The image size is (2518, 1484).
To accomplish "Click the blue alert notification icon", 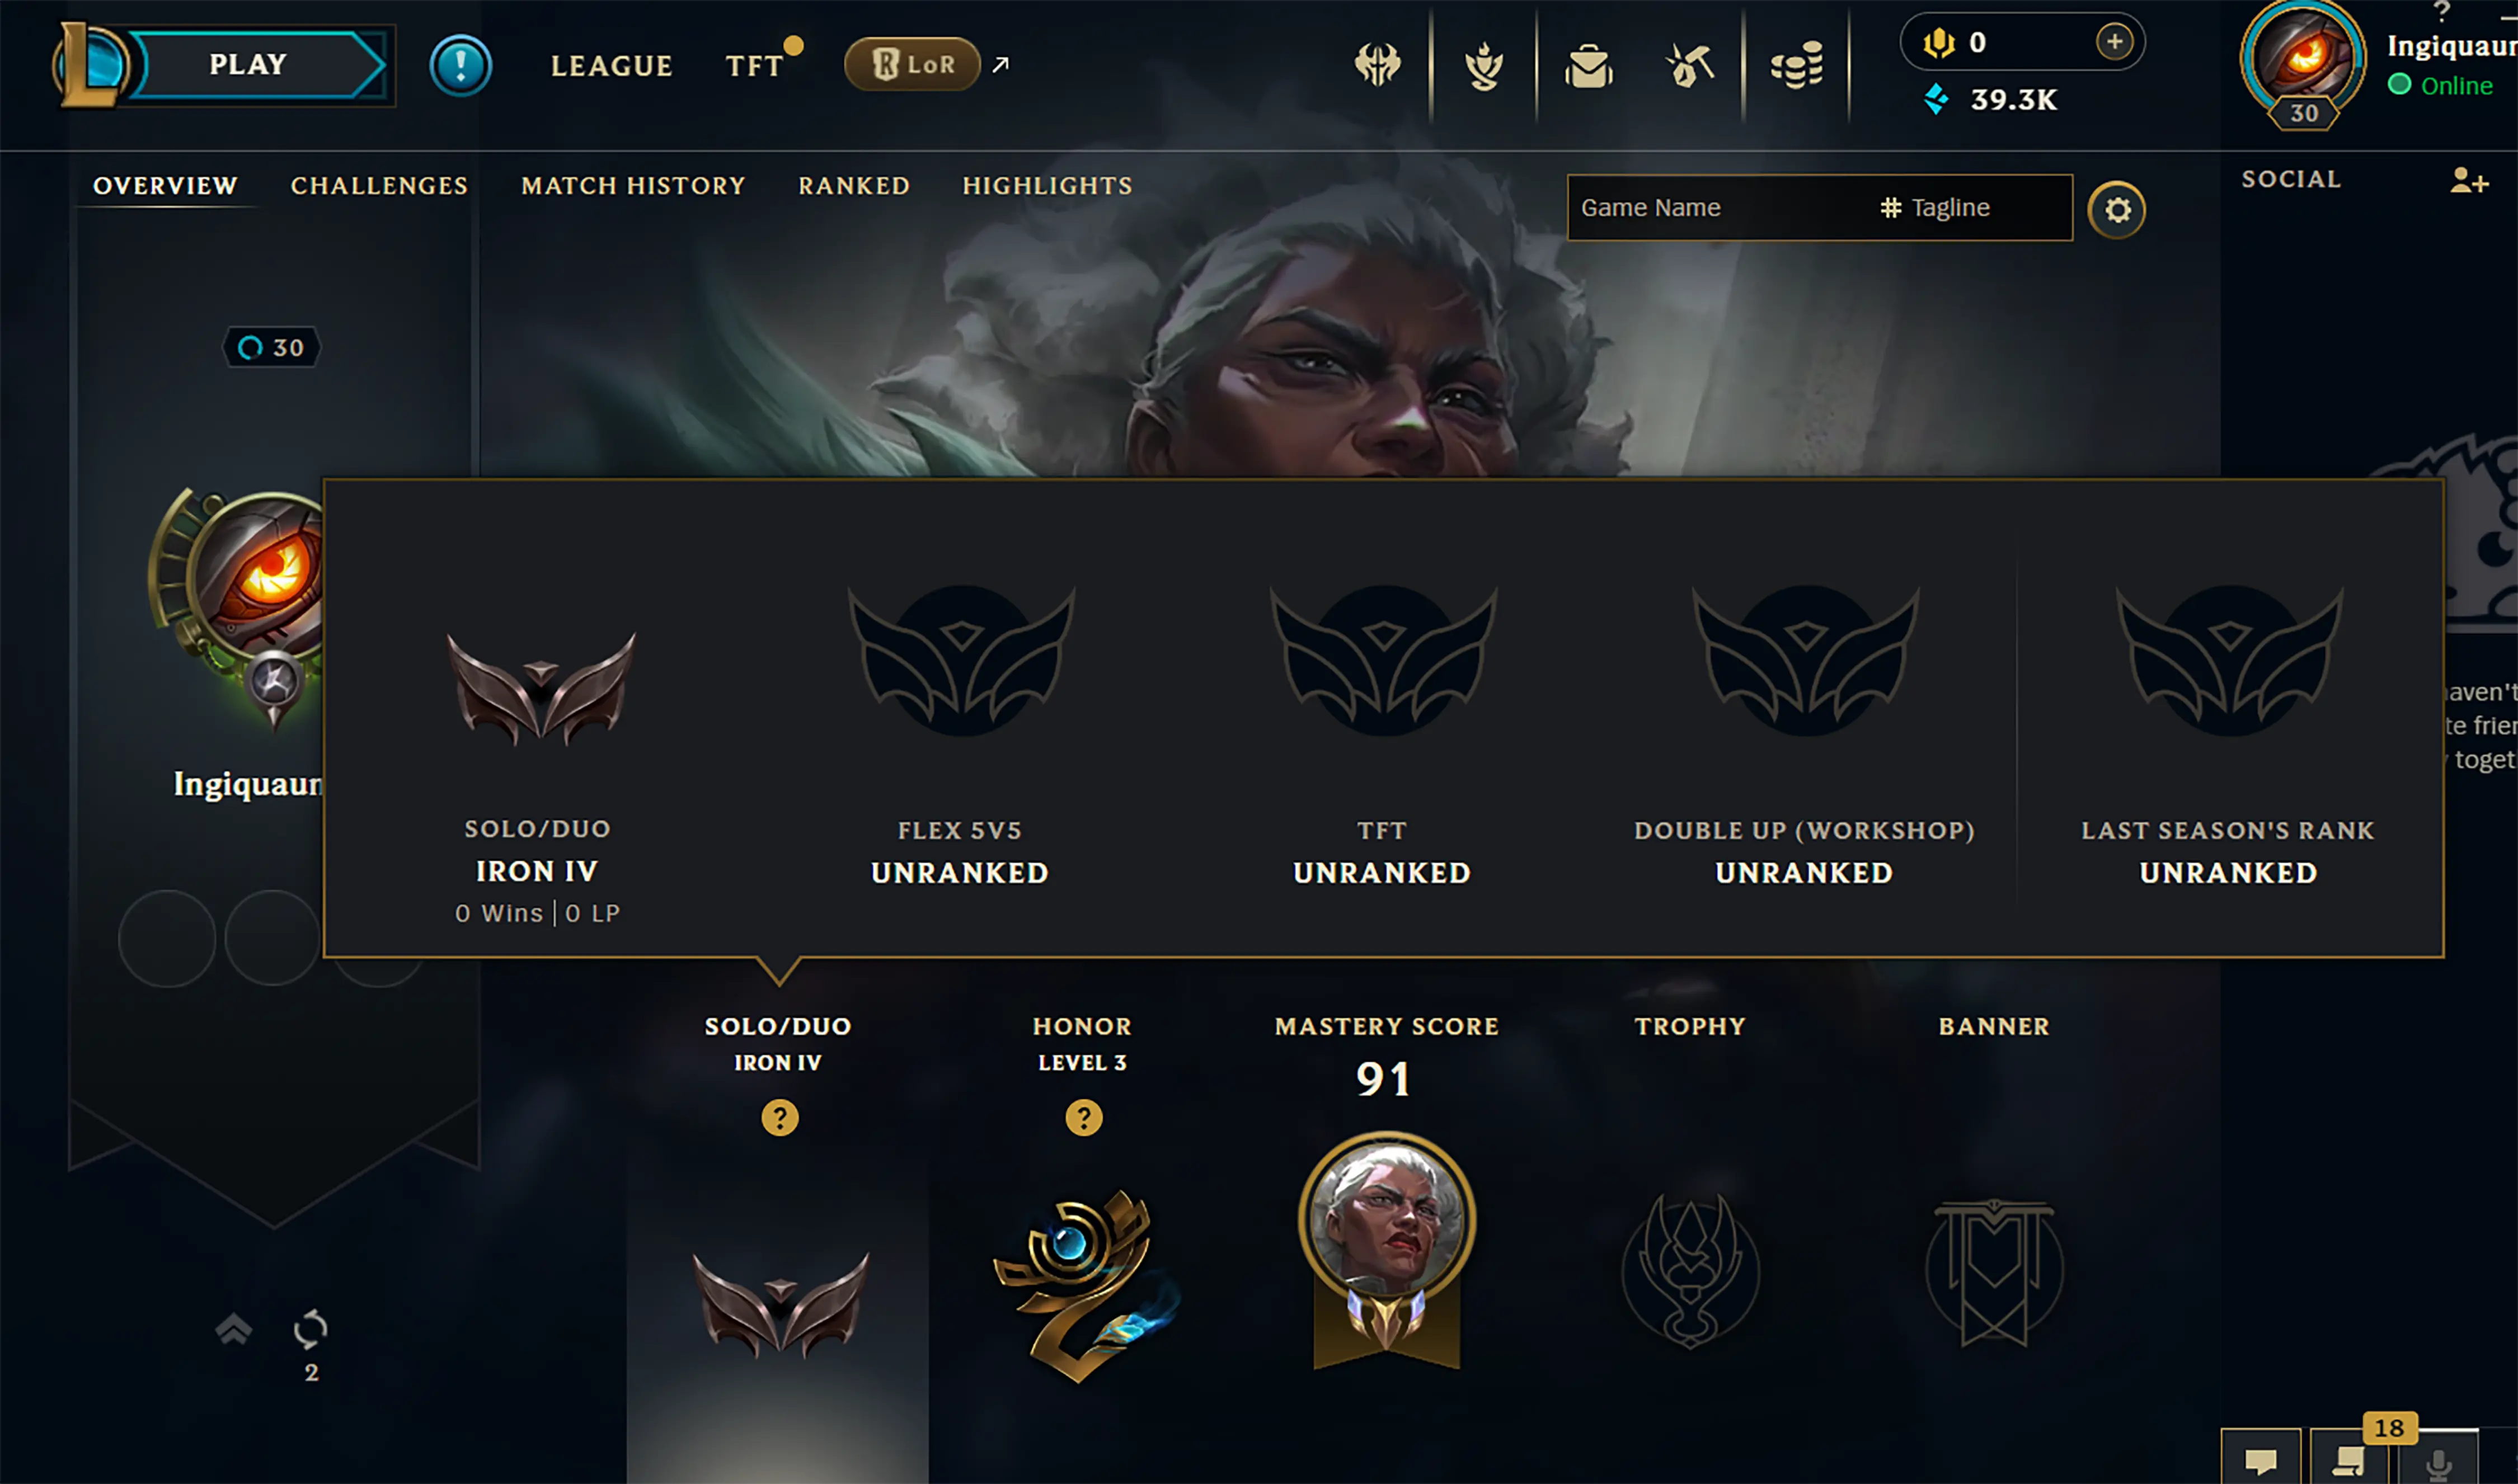I will click(x=460, y=66).
